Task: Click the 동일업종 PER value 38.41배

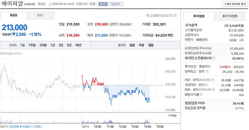Action: click(238, 104)
